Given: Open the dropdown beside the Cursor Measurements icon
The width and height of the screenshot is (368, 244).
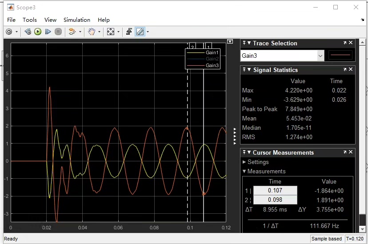Looking at the screenshot, I should [148, 32].
